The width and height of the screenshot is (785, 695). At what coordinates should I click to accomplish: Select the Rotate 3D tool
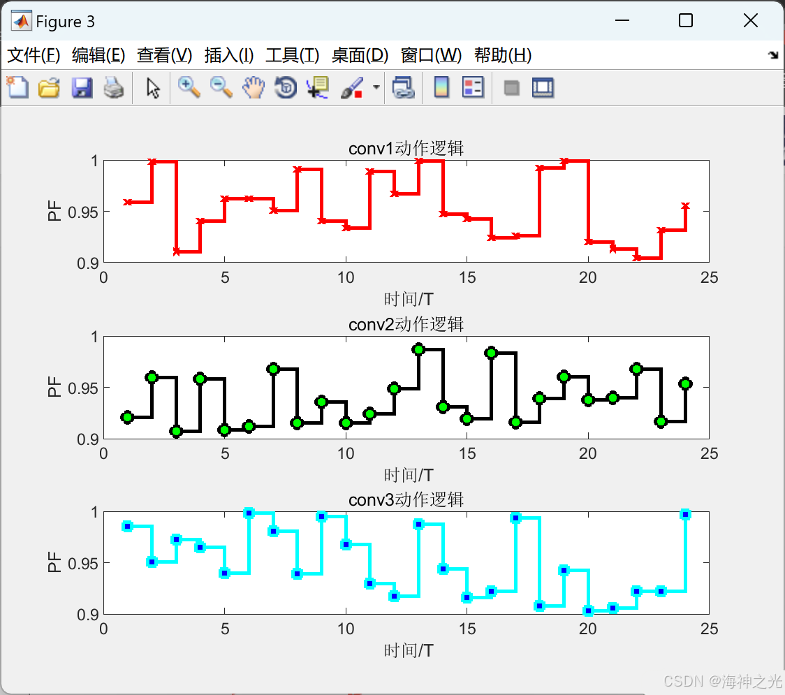pos(286,87)
